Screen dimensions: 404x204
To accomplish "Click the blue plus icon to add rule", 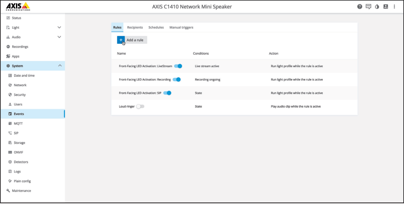I will [121, 40].
